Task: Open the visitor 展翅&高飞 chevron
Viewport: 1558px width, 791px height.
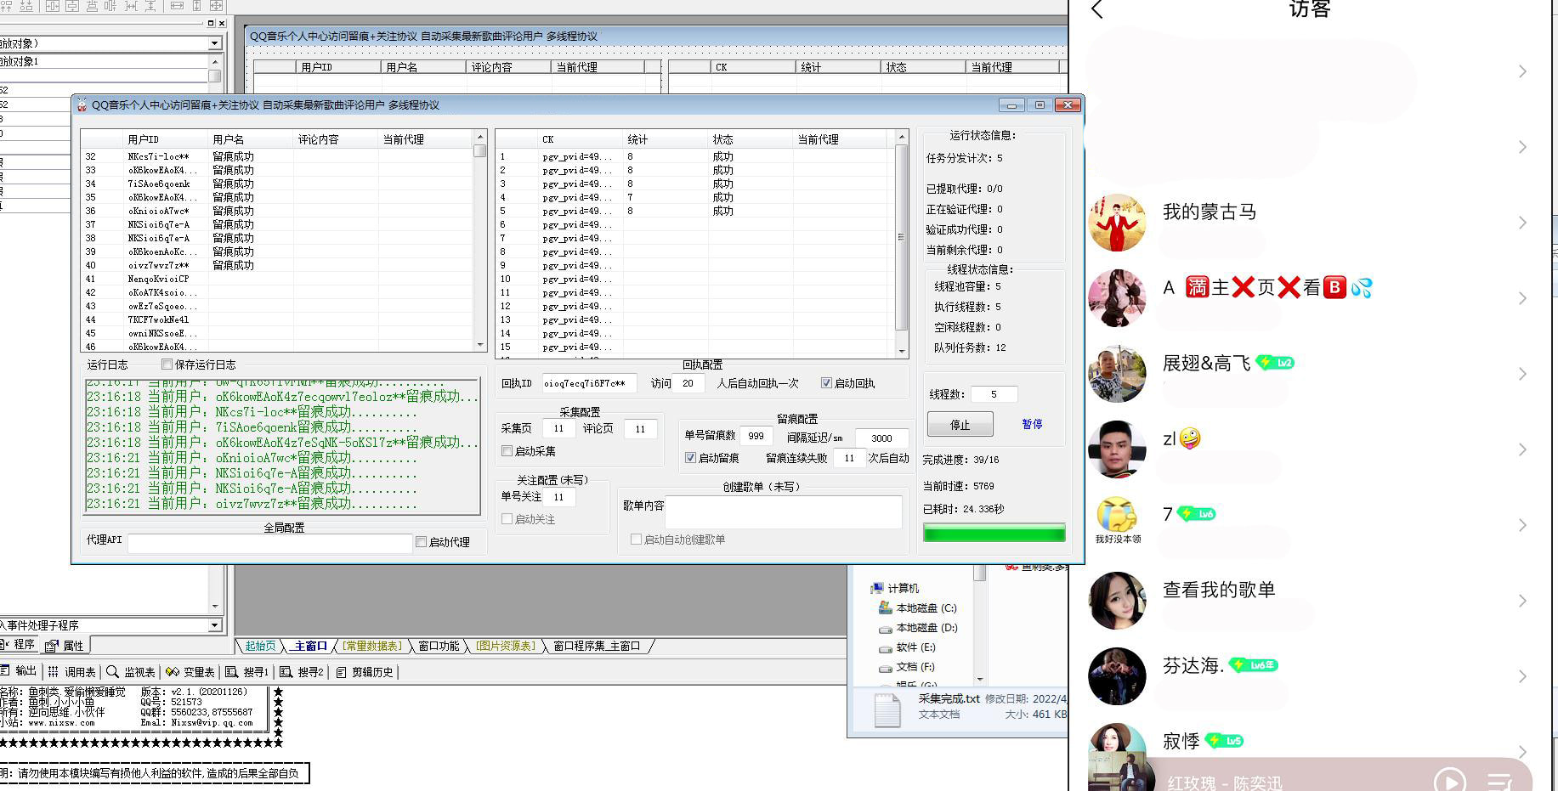Action: click(x=1522, y=374)
